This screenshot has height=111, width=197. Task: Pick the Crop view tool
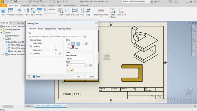coord(88,12)
